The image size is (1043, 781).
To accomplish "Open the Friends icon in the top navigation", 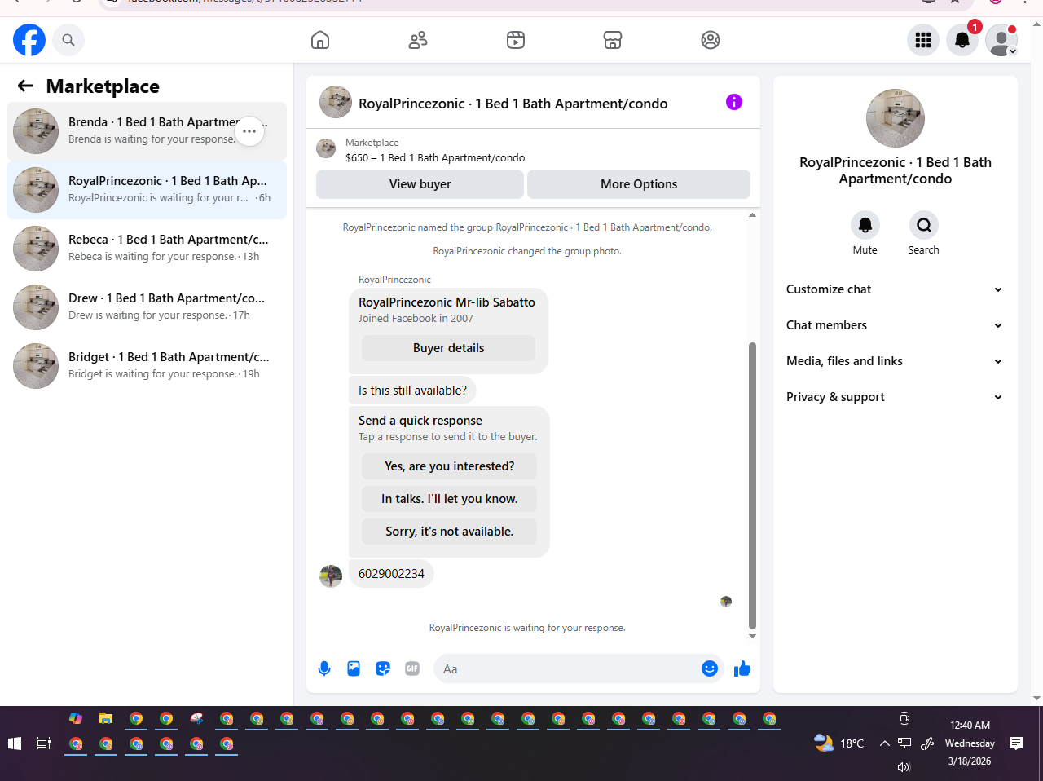I will coord(418,40).
